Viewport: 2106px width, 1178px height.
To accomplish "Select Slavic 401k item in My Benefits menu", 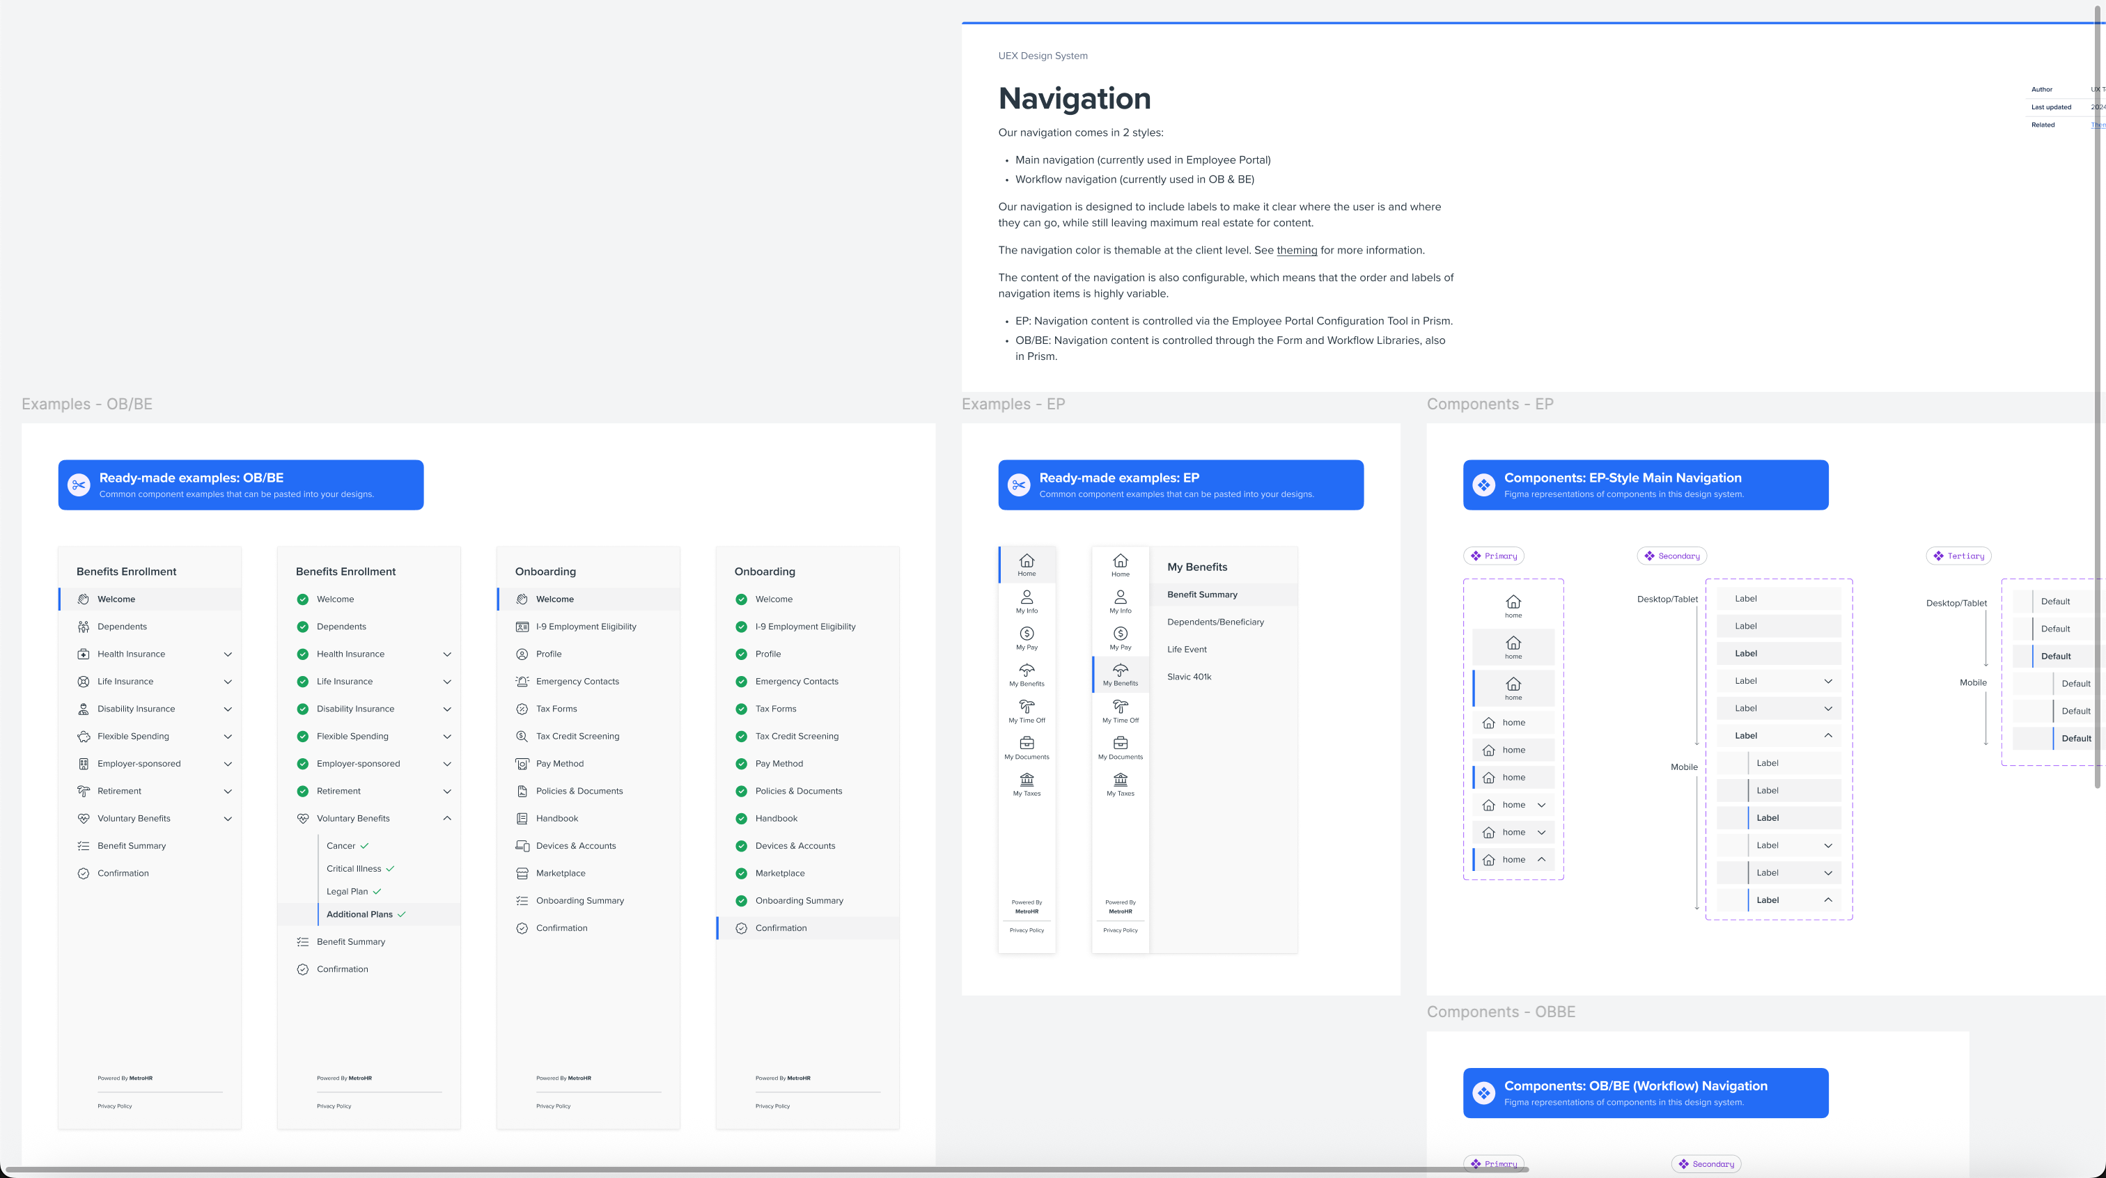I will point(1189,677).
